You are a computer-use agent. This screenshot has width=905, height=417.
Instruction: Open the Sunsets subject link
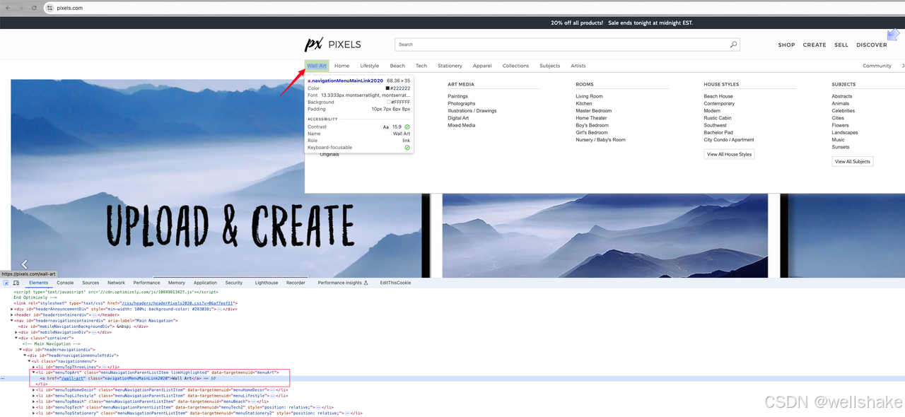pos(841,147)
